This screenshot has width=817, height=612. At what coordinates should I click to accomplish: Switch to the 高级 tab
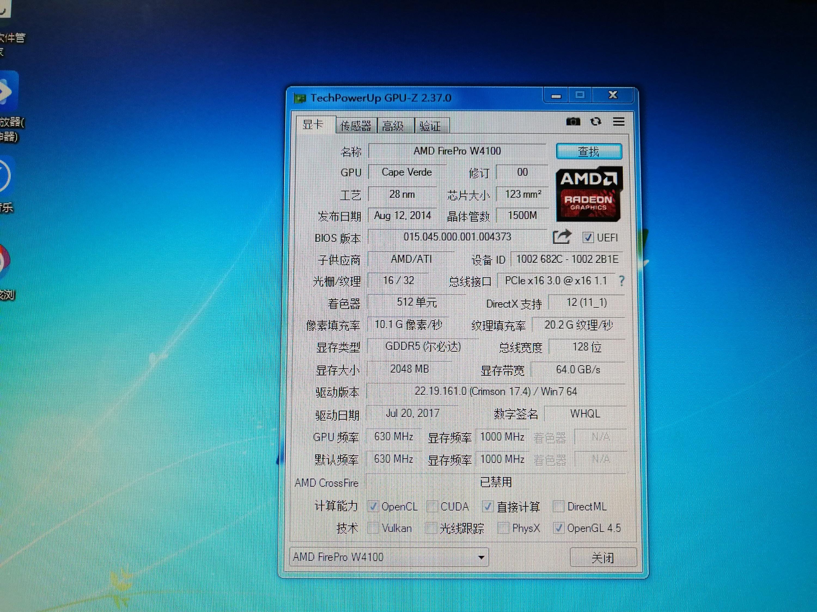[393, 126]
